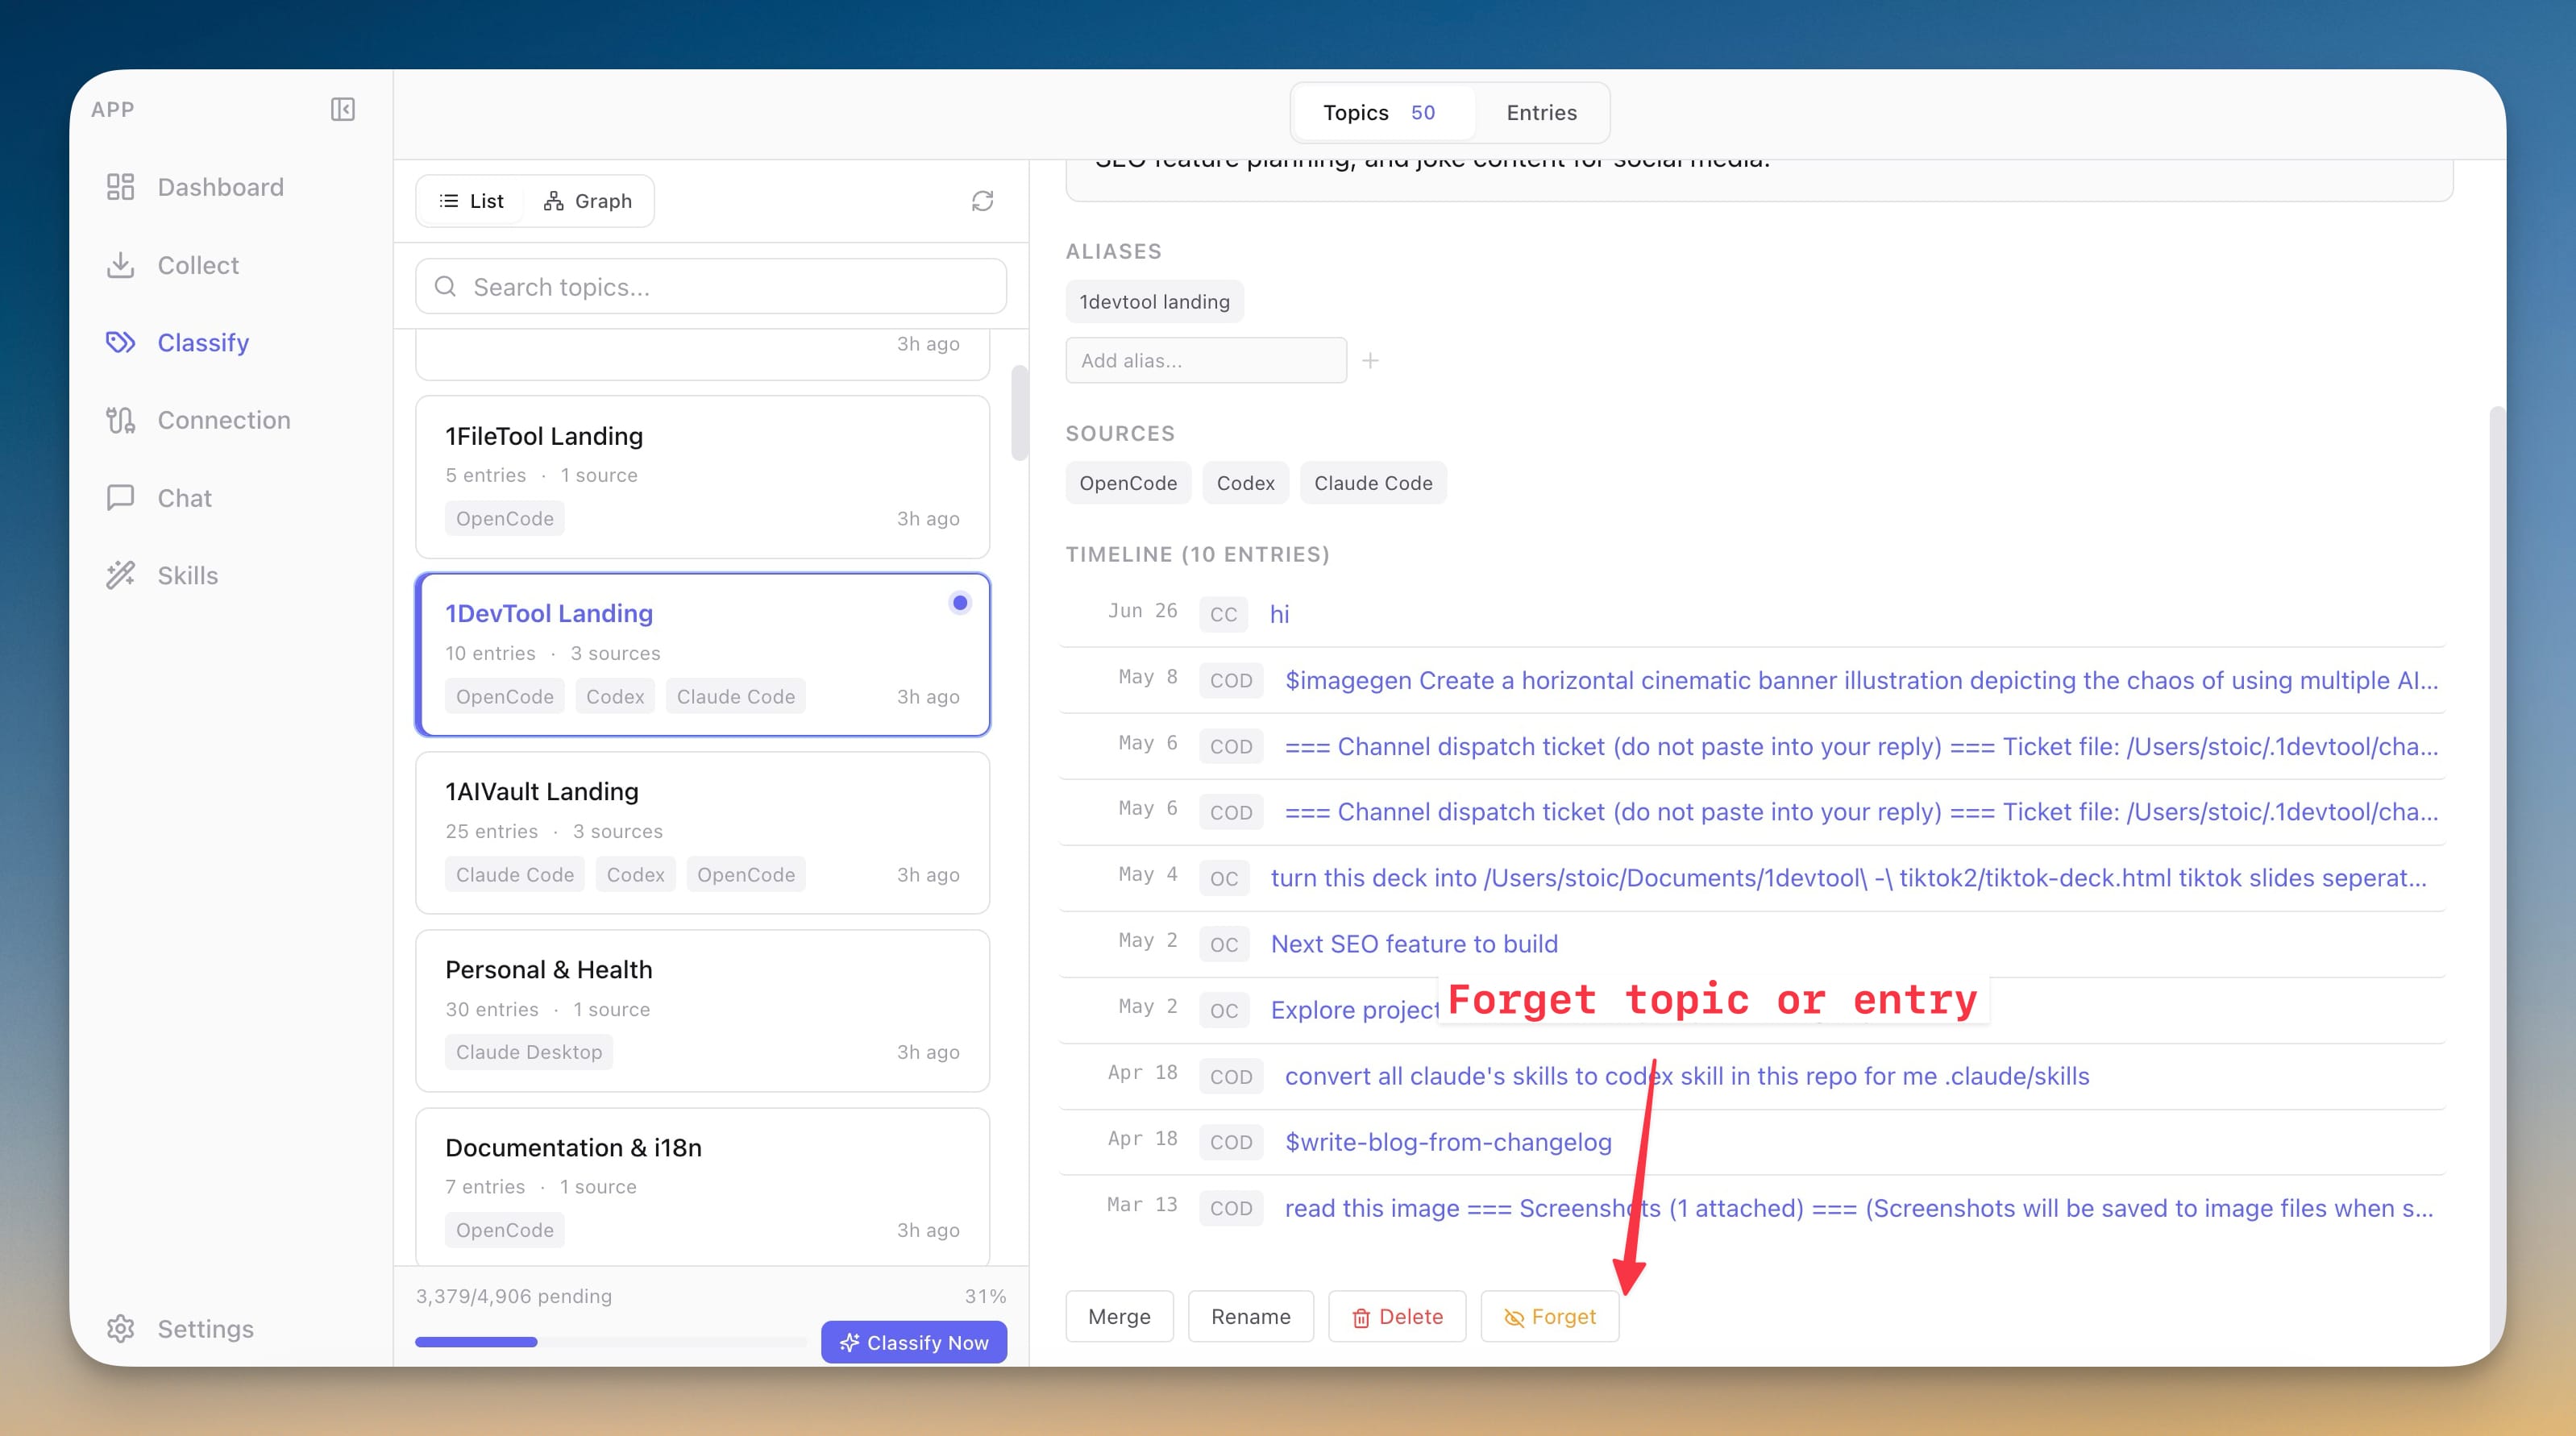Select the Classify tag icon

[121, 342]
